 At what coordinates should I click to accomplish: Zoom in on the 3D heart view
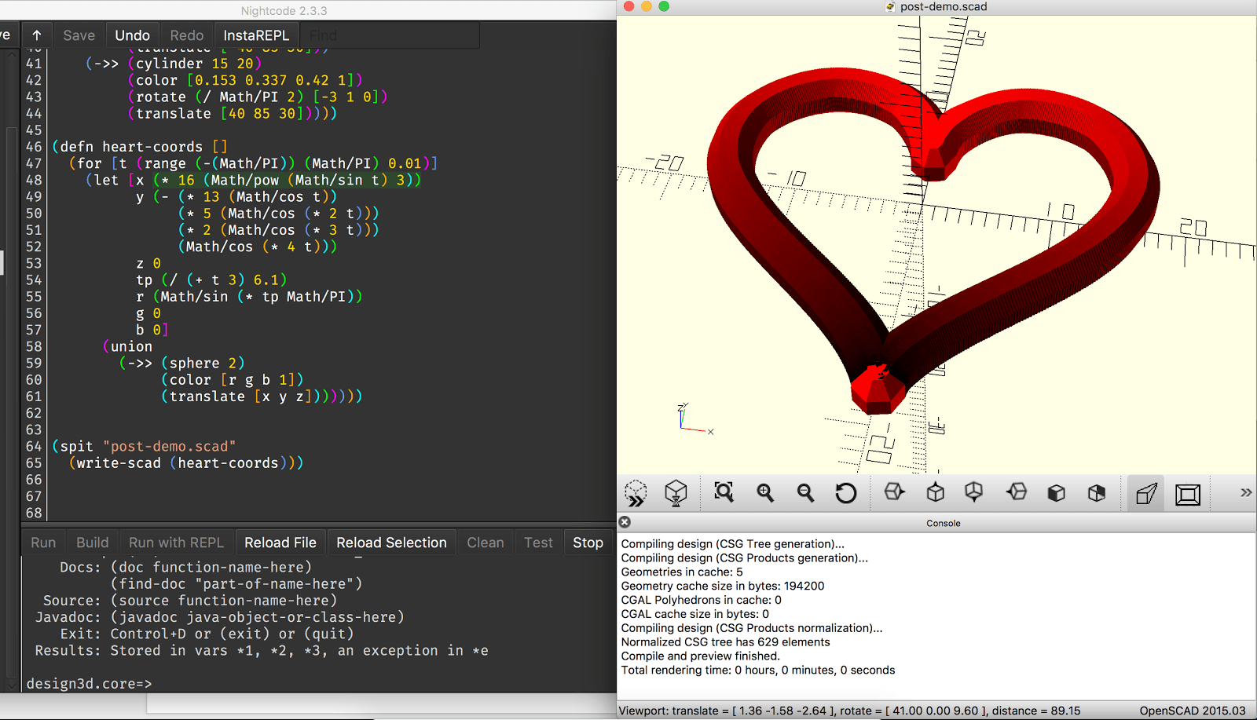pyautogui.click(x=765, y=492)
